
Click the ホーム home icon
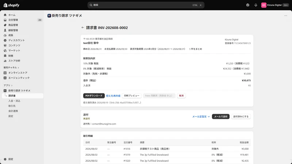(x=5, y=15)
